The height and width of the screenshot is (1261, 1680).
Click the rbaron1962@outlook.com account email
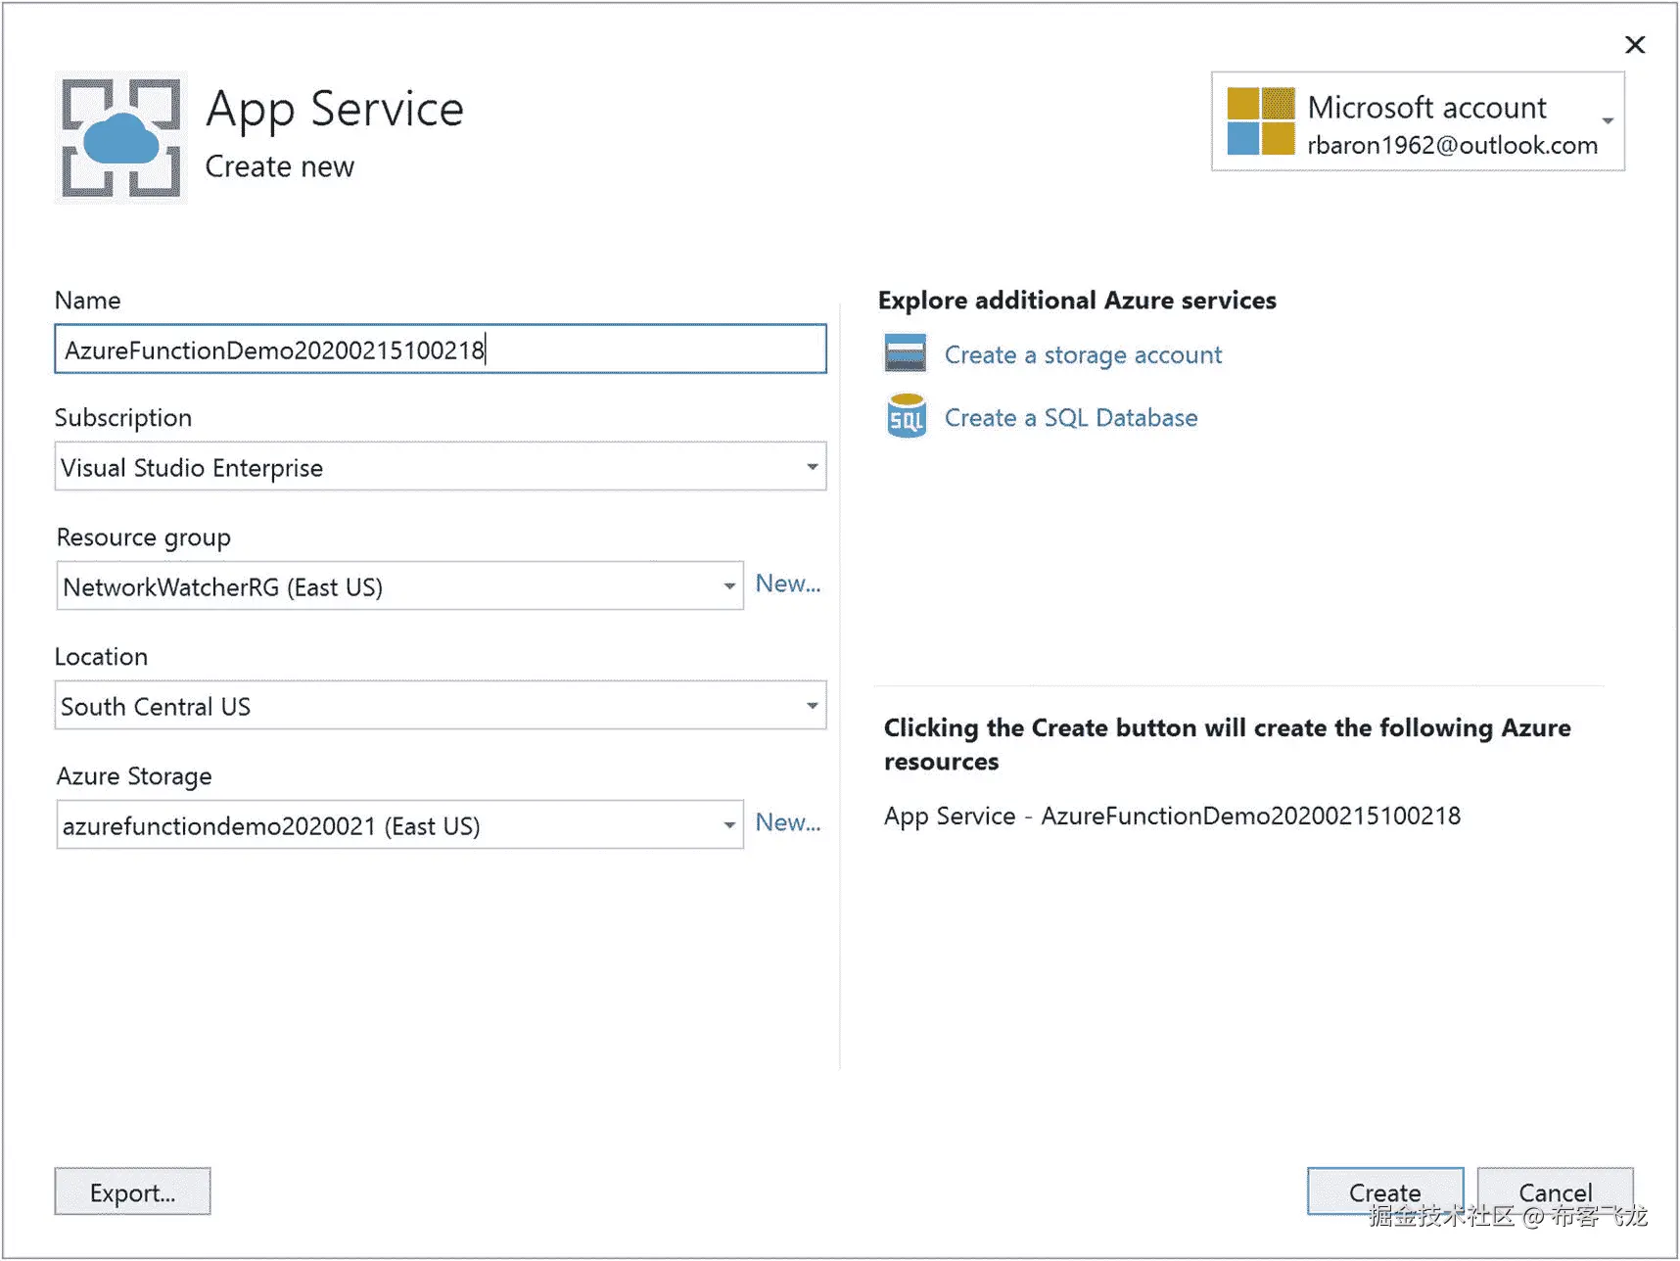pyautogui.click(x=1452, y=146)
